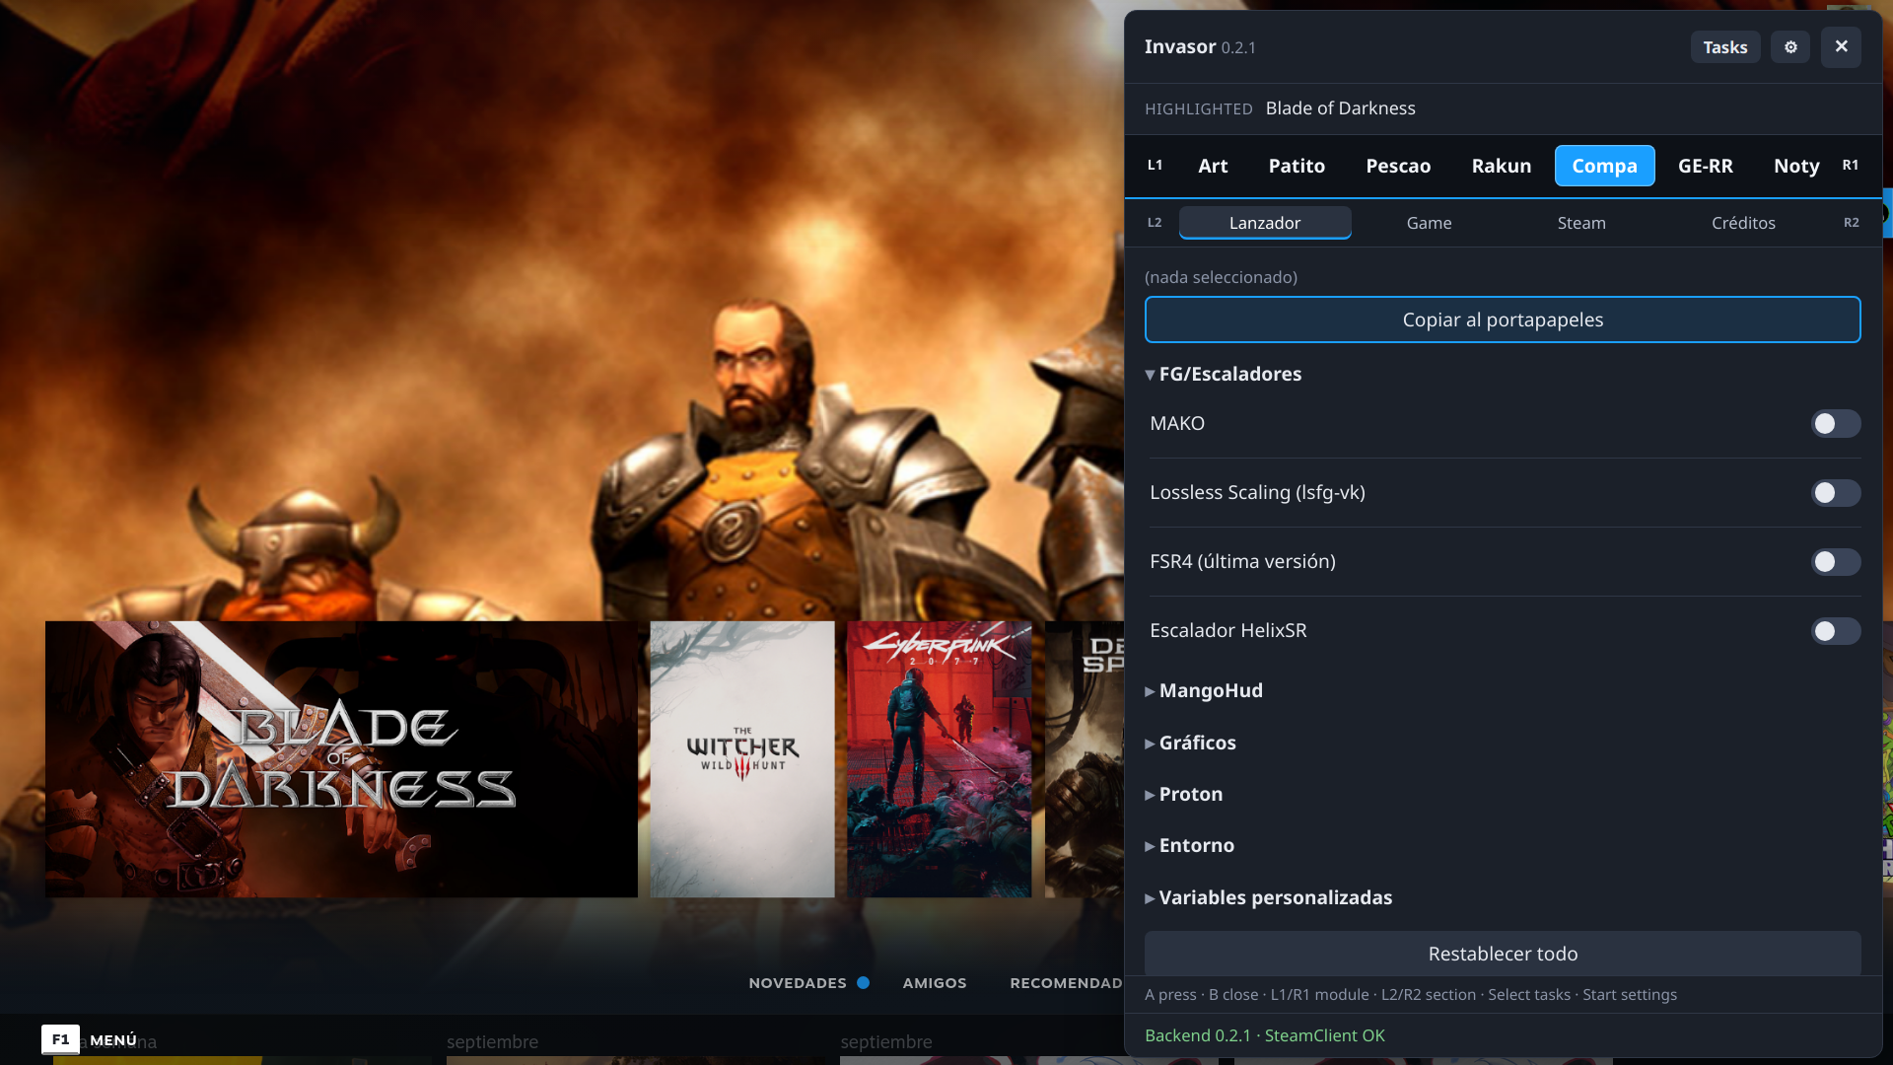Open the NOVEDADES library tab
The height and width of the screenshot is (1065, 1893).
(798, 983)
